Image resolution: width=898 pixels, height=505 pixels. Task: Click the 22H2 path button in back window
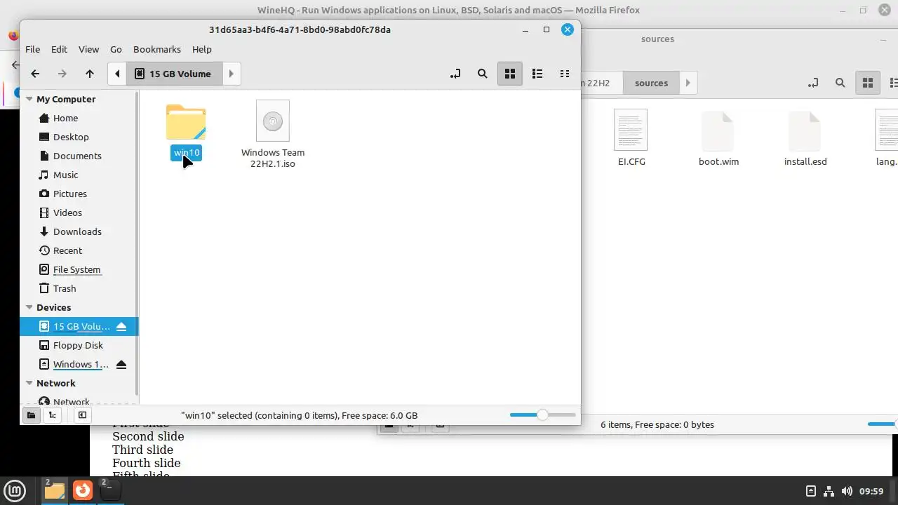point(601,83)
